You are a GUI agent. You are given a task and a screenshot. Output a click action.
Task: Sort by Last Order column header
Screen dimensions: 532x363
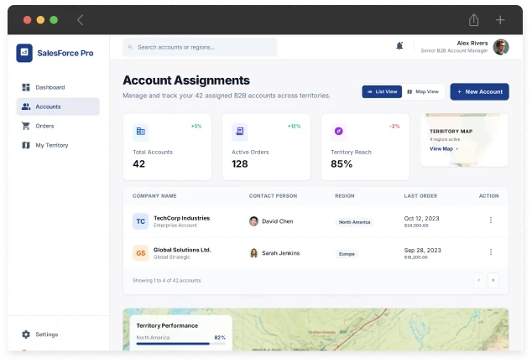(420, 196)
